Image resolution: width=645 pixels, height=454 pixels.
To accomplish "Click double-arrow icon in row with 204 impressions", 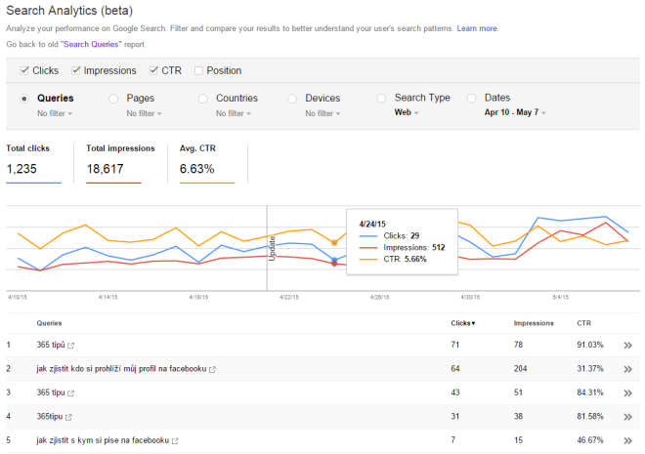I will pos(627,369).
